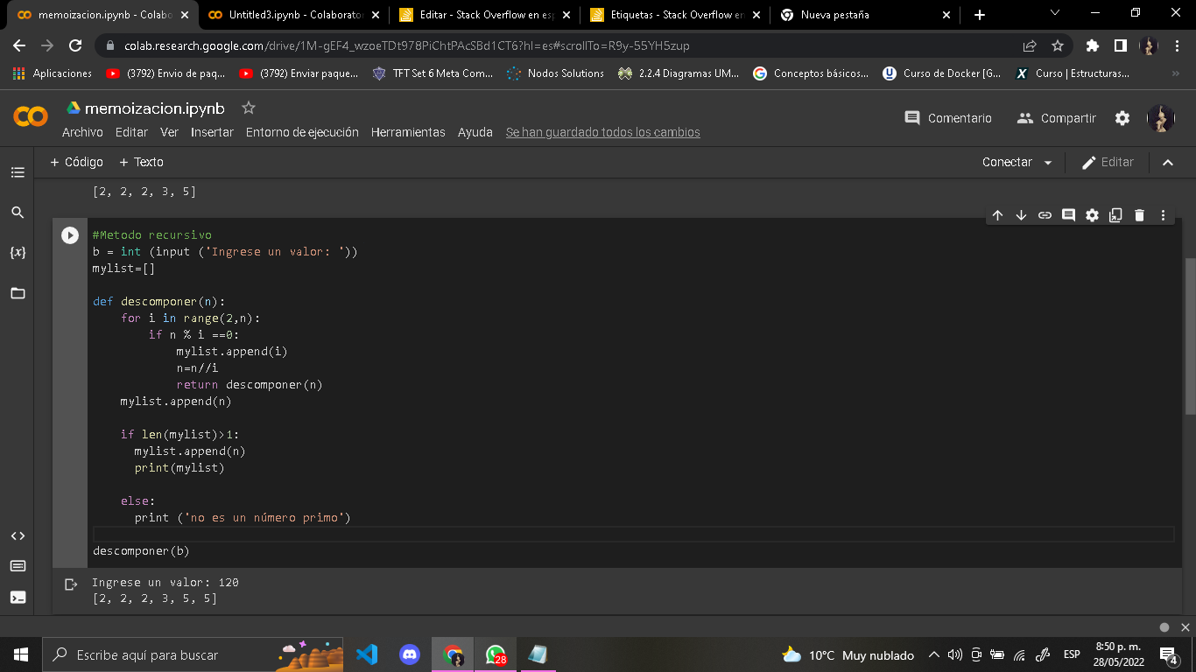
Task: Run the descomponer code cell
Action: click(x=69, y=235)
